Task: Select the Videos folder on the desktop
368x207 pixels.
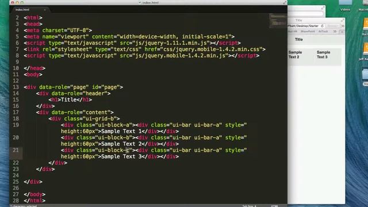Action: tap(345, 6)
